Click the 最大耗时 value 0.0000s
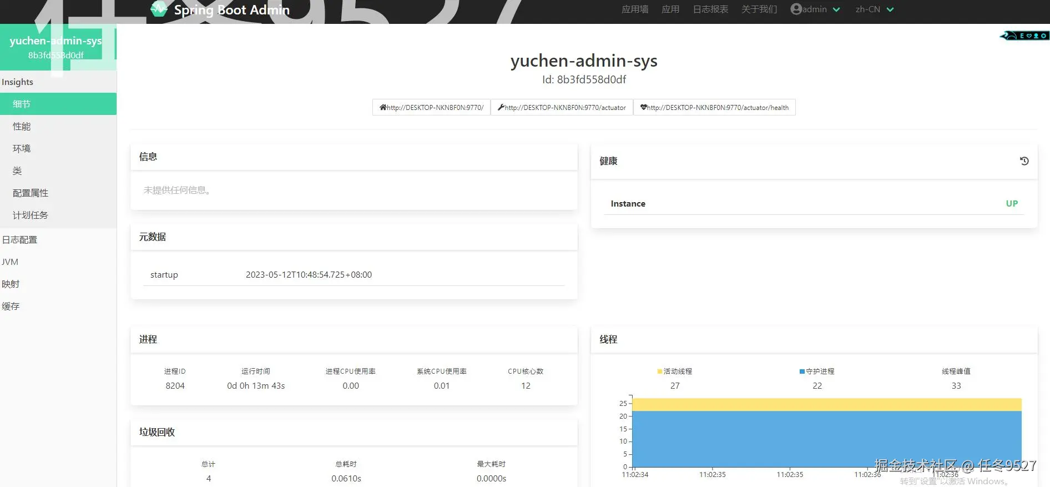Viewport: 1050px width, 487px height. tap(491, 478)
